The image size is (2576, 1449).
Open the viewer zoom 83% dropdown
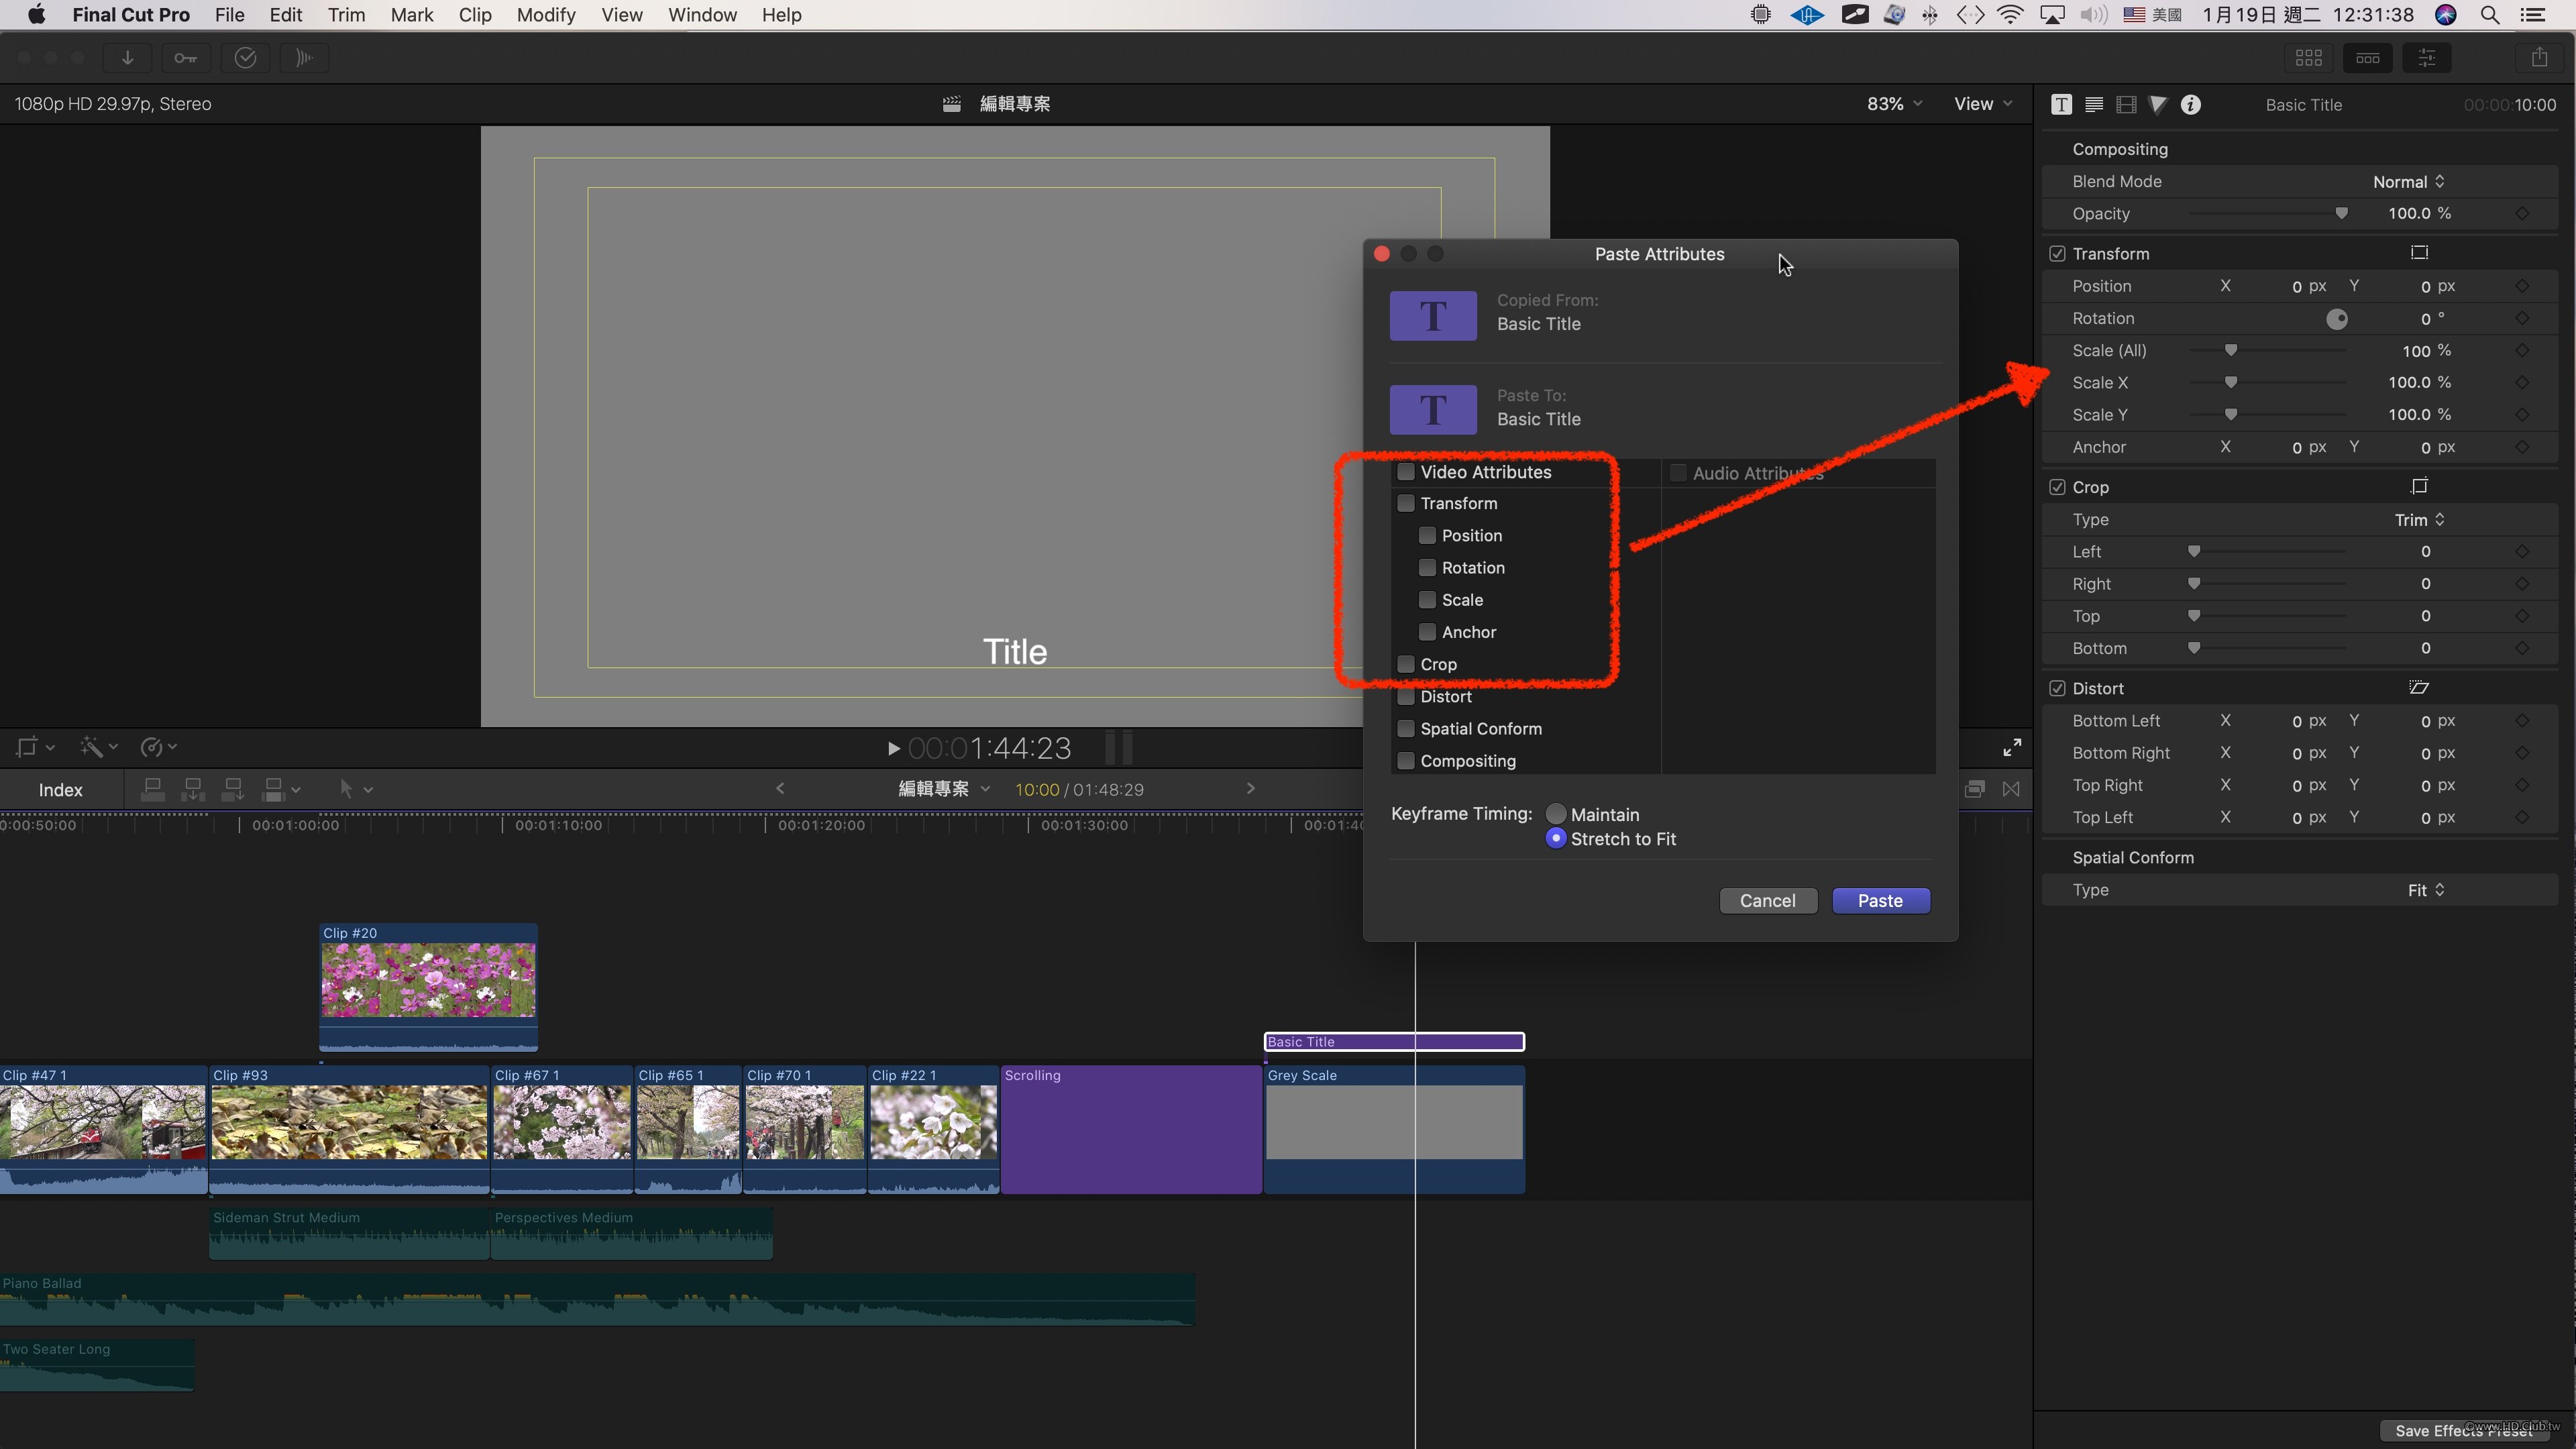tap(1893, 104)
